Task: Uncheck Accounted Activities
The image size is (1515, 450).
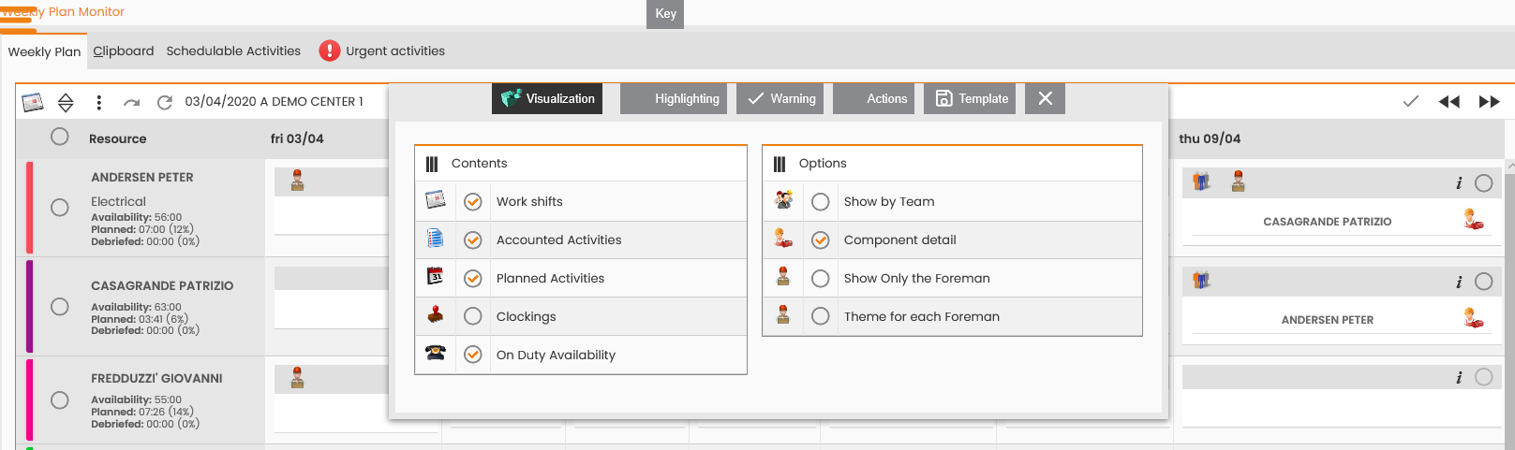Action: coord(473,240)
